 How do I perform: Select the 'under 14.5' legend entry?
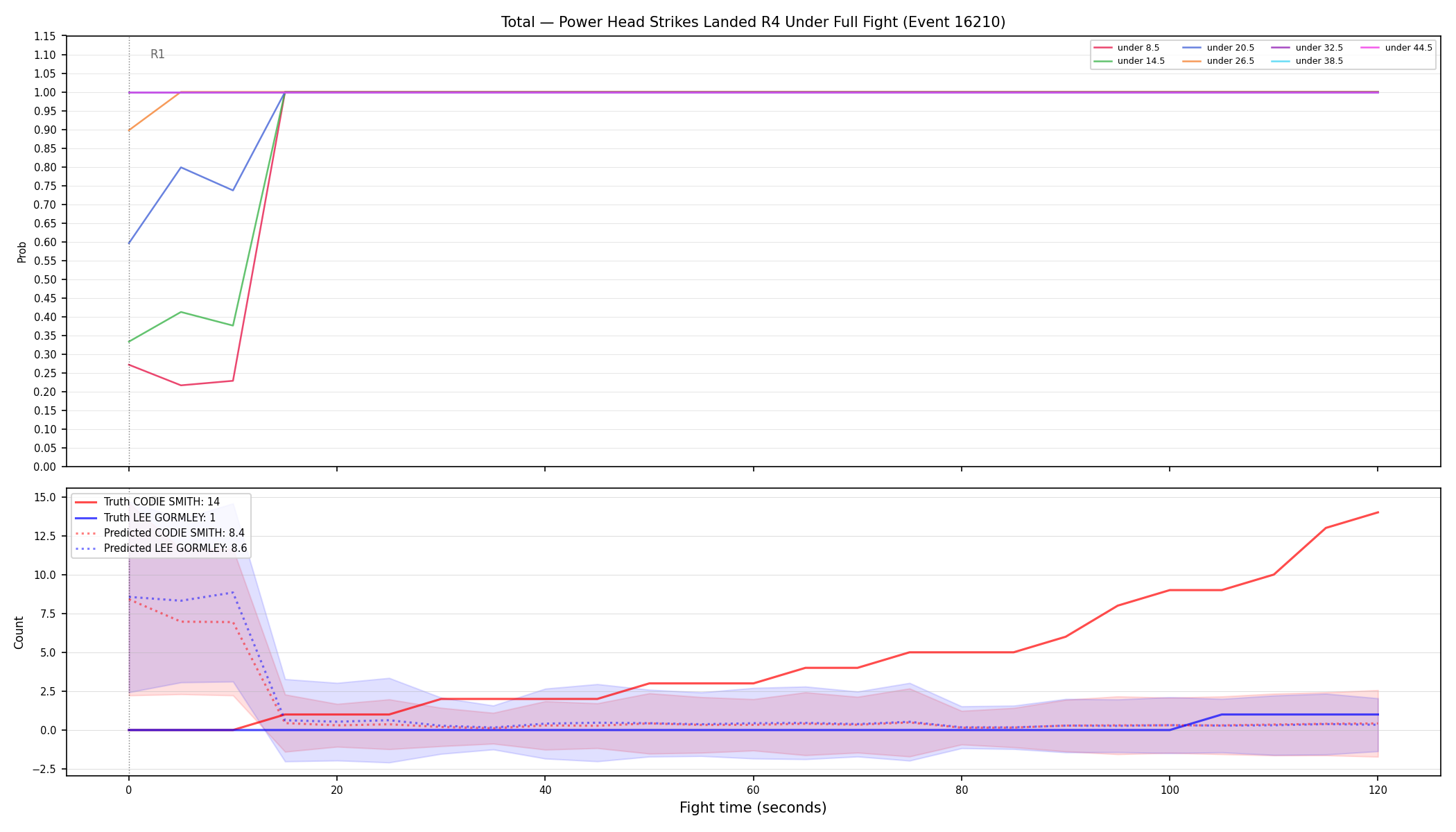pos(1129,61)
